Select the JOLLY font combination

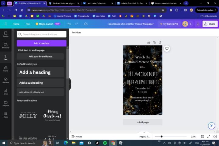coord(28,115)
